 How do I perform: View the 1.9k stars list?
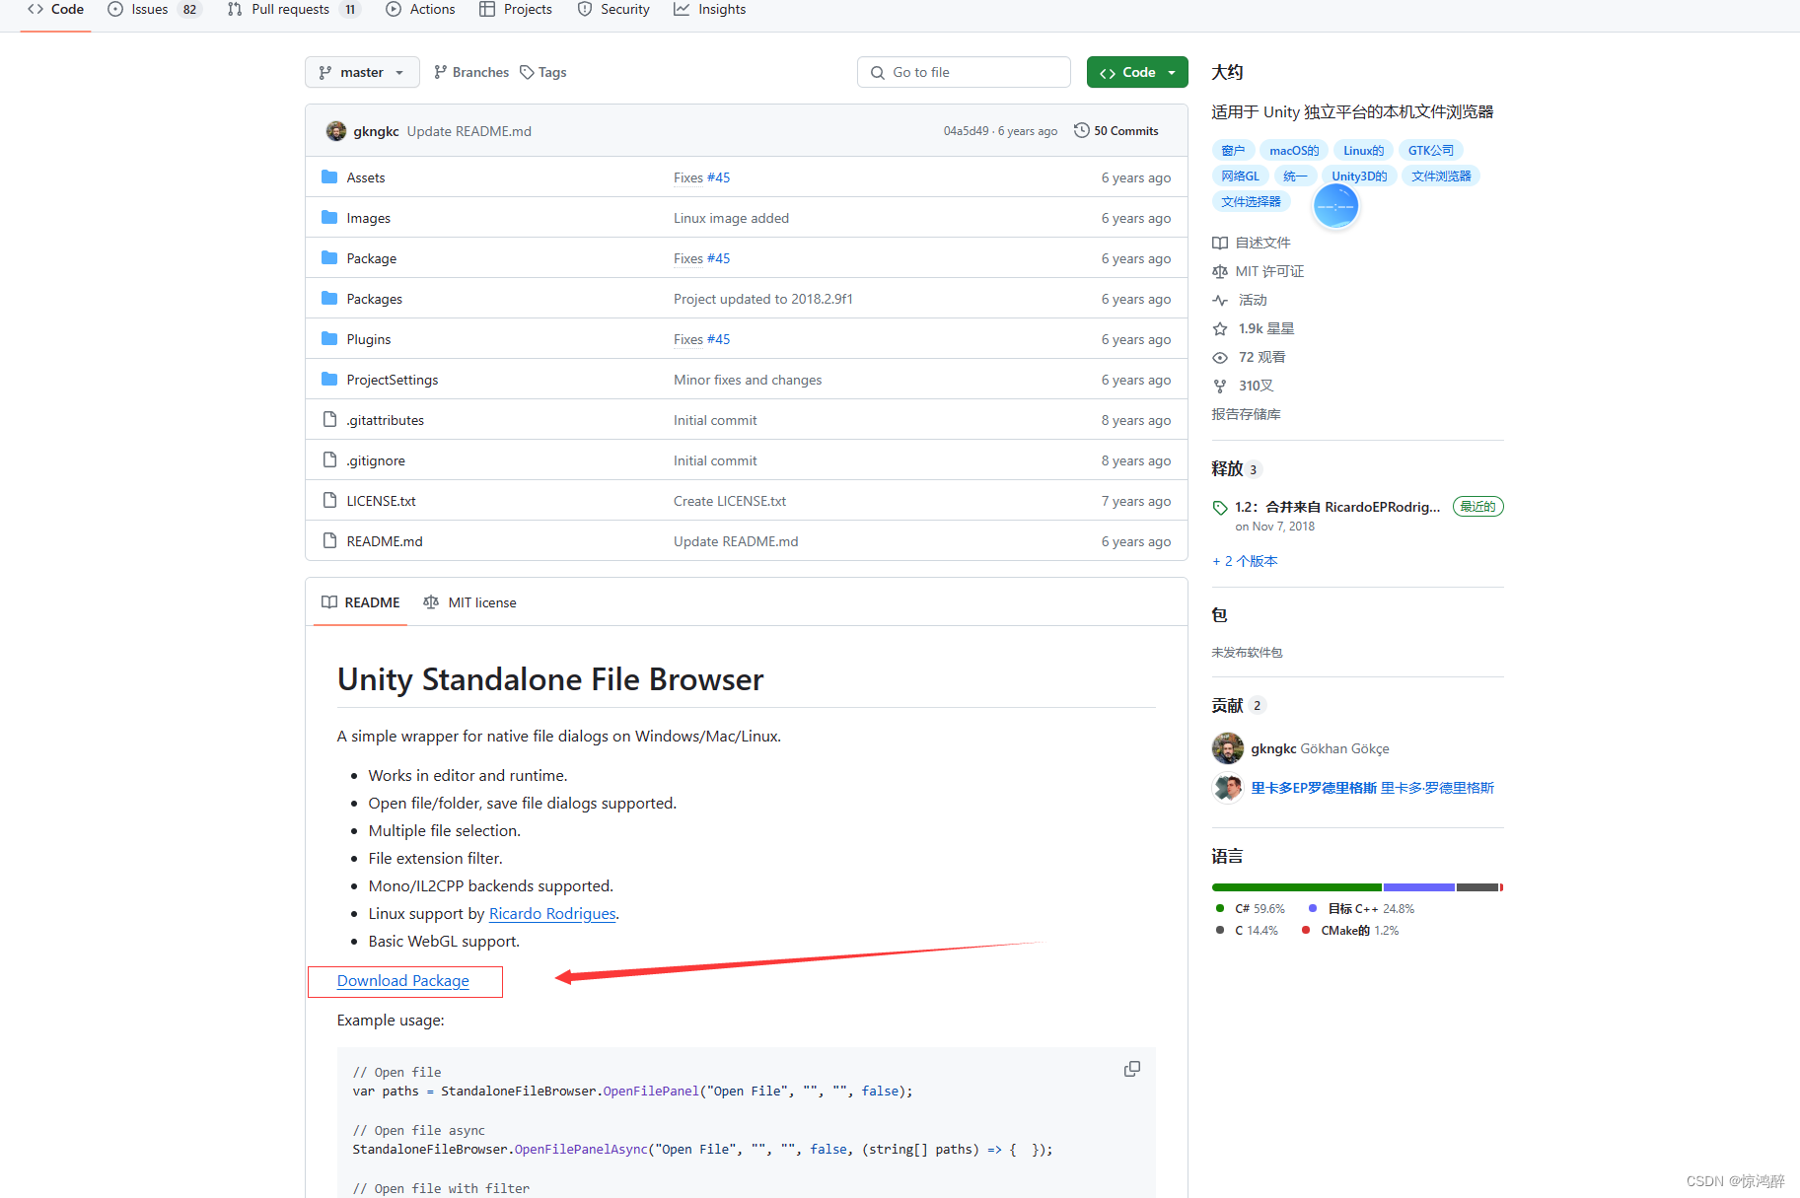[1254, 328]
